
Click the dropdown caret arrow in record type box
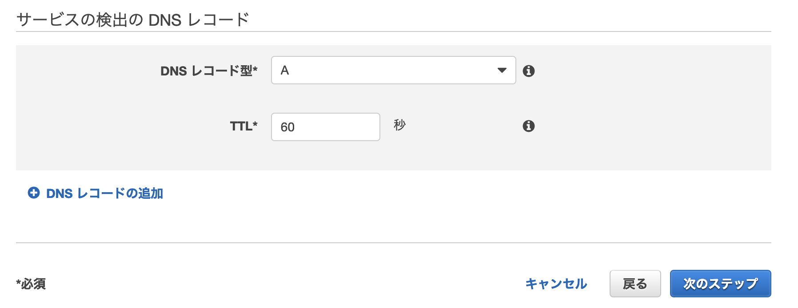click(x=502, y=70)
